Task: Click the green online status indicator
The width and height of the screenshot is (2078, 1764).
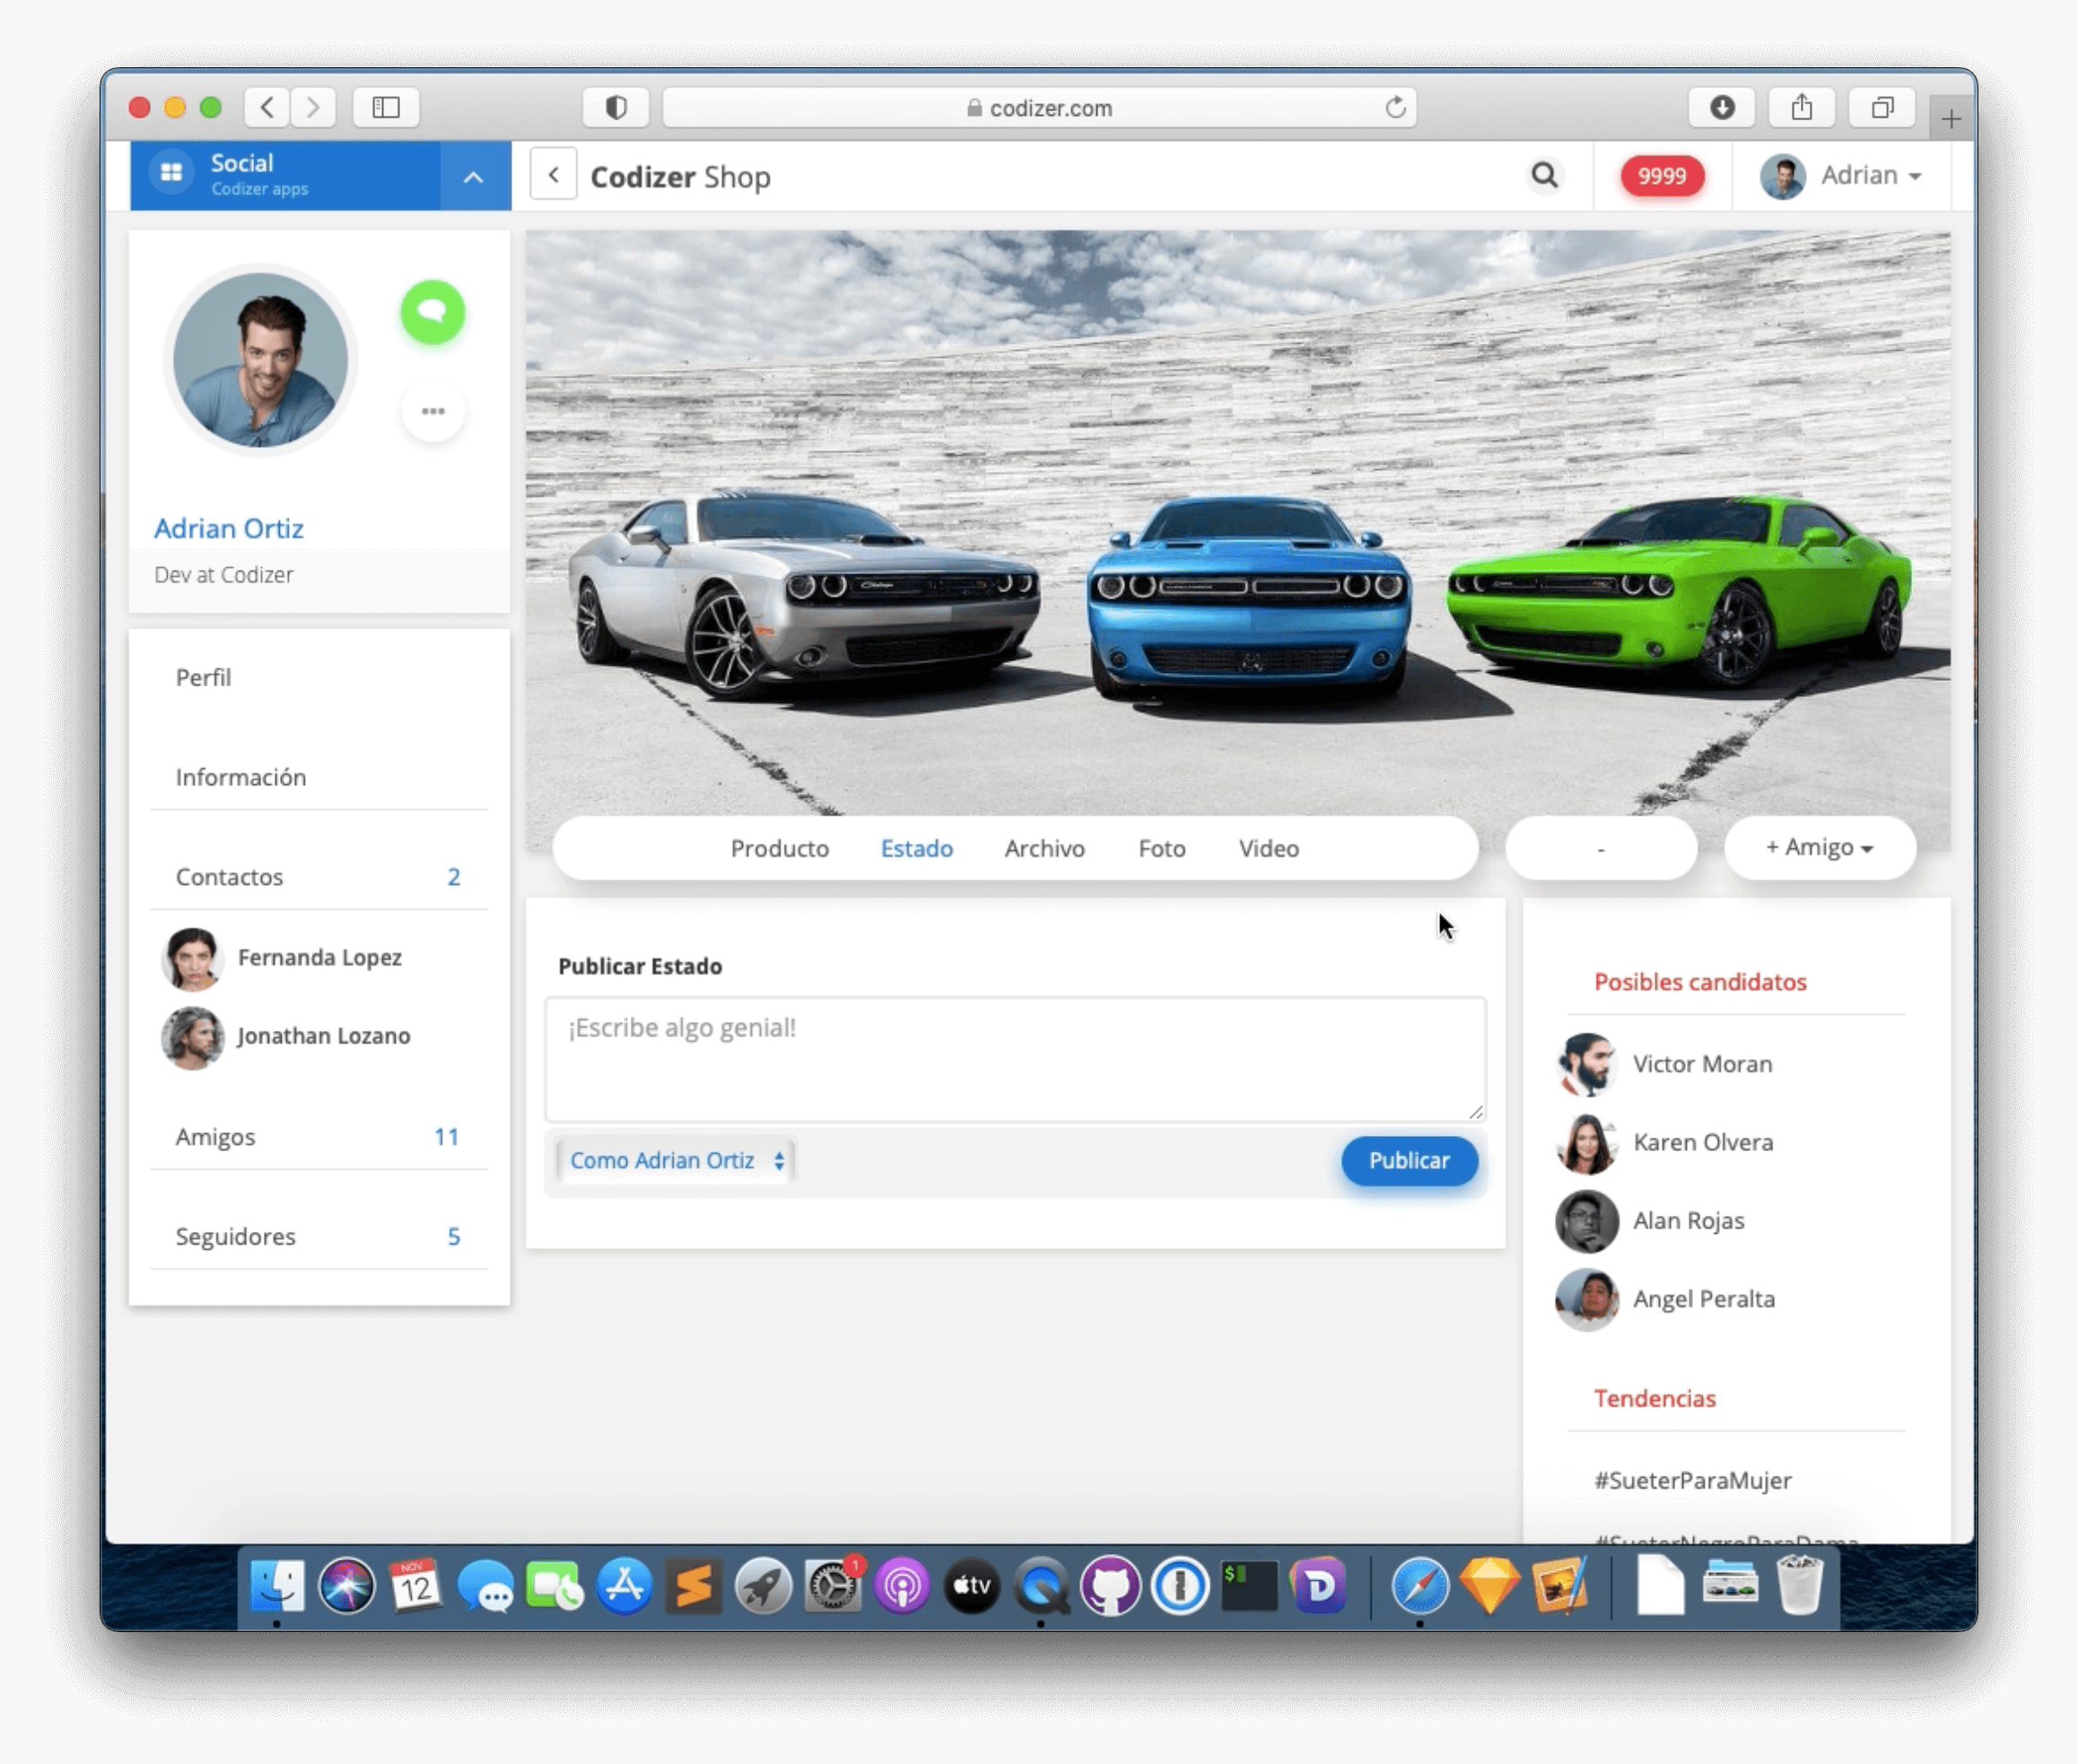Action: [432, 311]
